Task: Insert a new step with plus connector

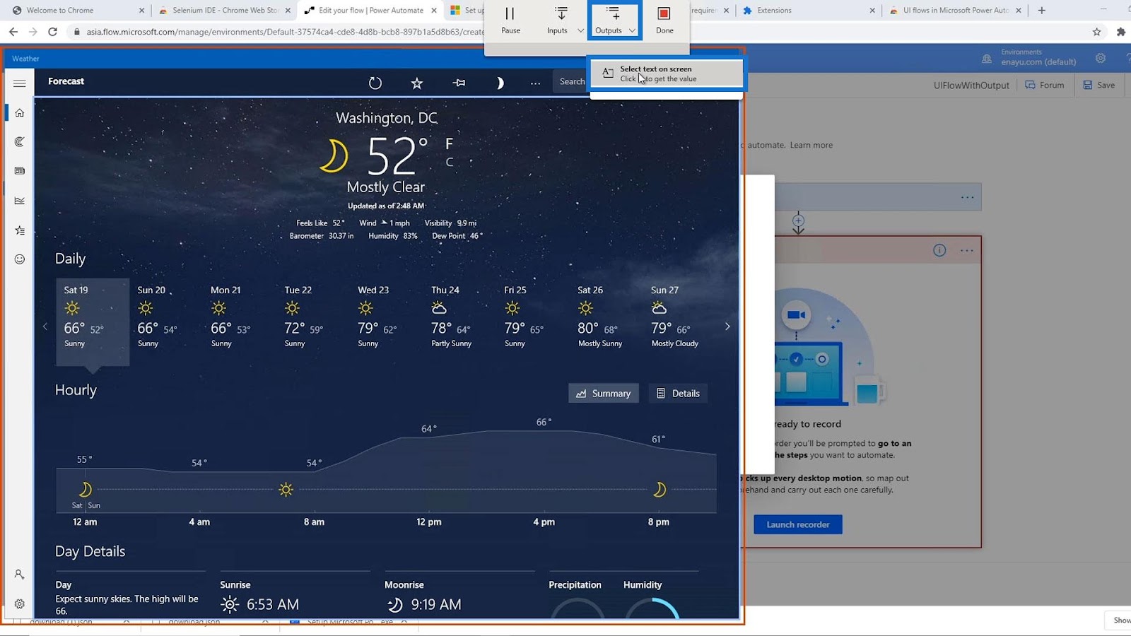Action: (x=798, y=222)
